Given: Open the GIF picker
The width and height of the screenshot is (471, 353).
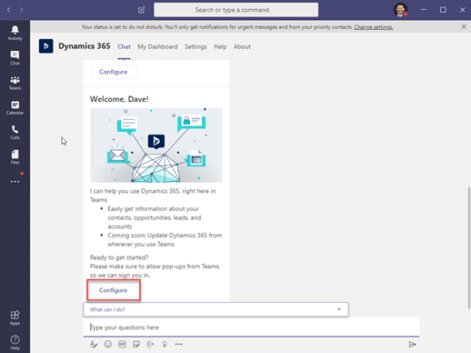Looking at the screenshot, I should [x=122, y=344].
